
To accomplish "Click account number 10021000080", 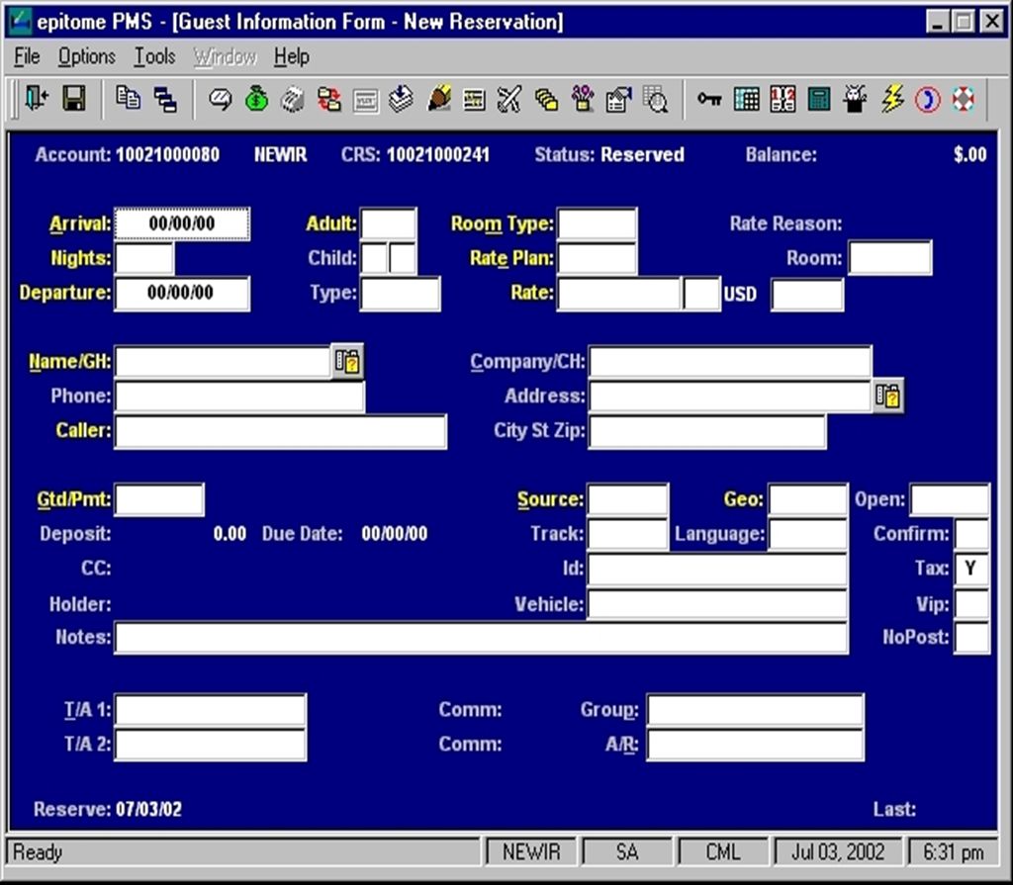I will click(x=168, y=154).
